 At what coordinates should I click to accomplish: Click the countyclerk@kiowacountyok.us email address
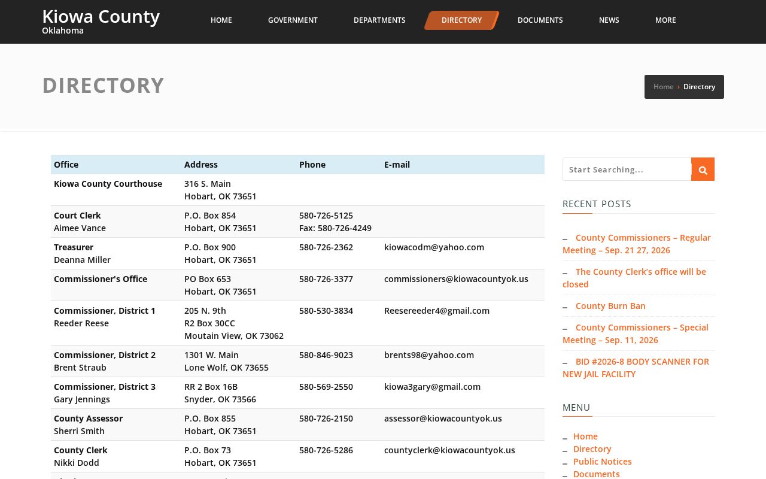449,450
